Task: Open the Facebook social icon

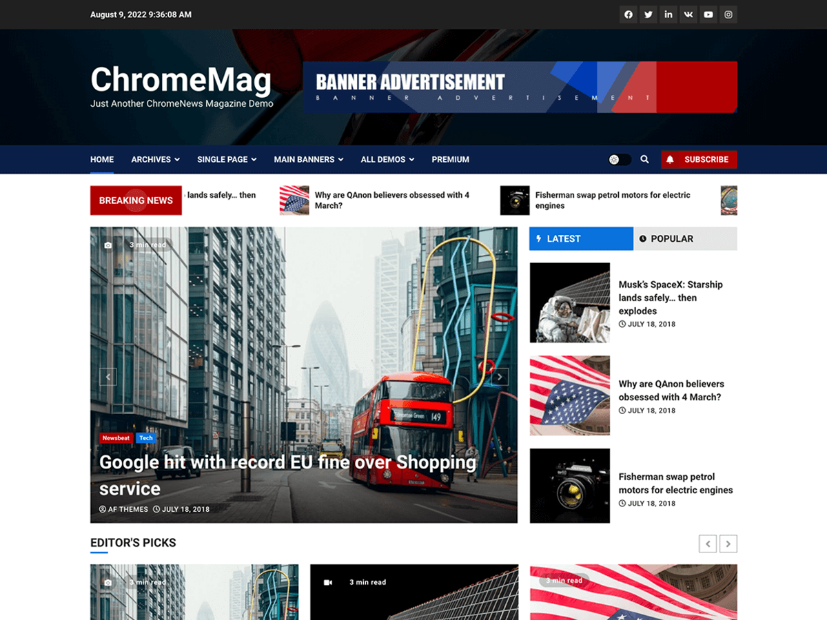Action: tap(628, 14)
